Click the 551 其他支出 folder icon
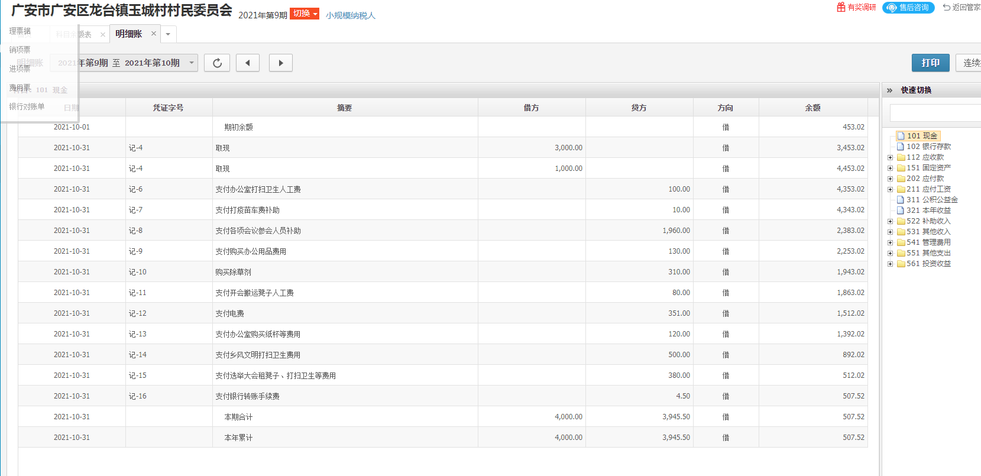This screenshot has width=981, height=476. (x=901, y=253)
